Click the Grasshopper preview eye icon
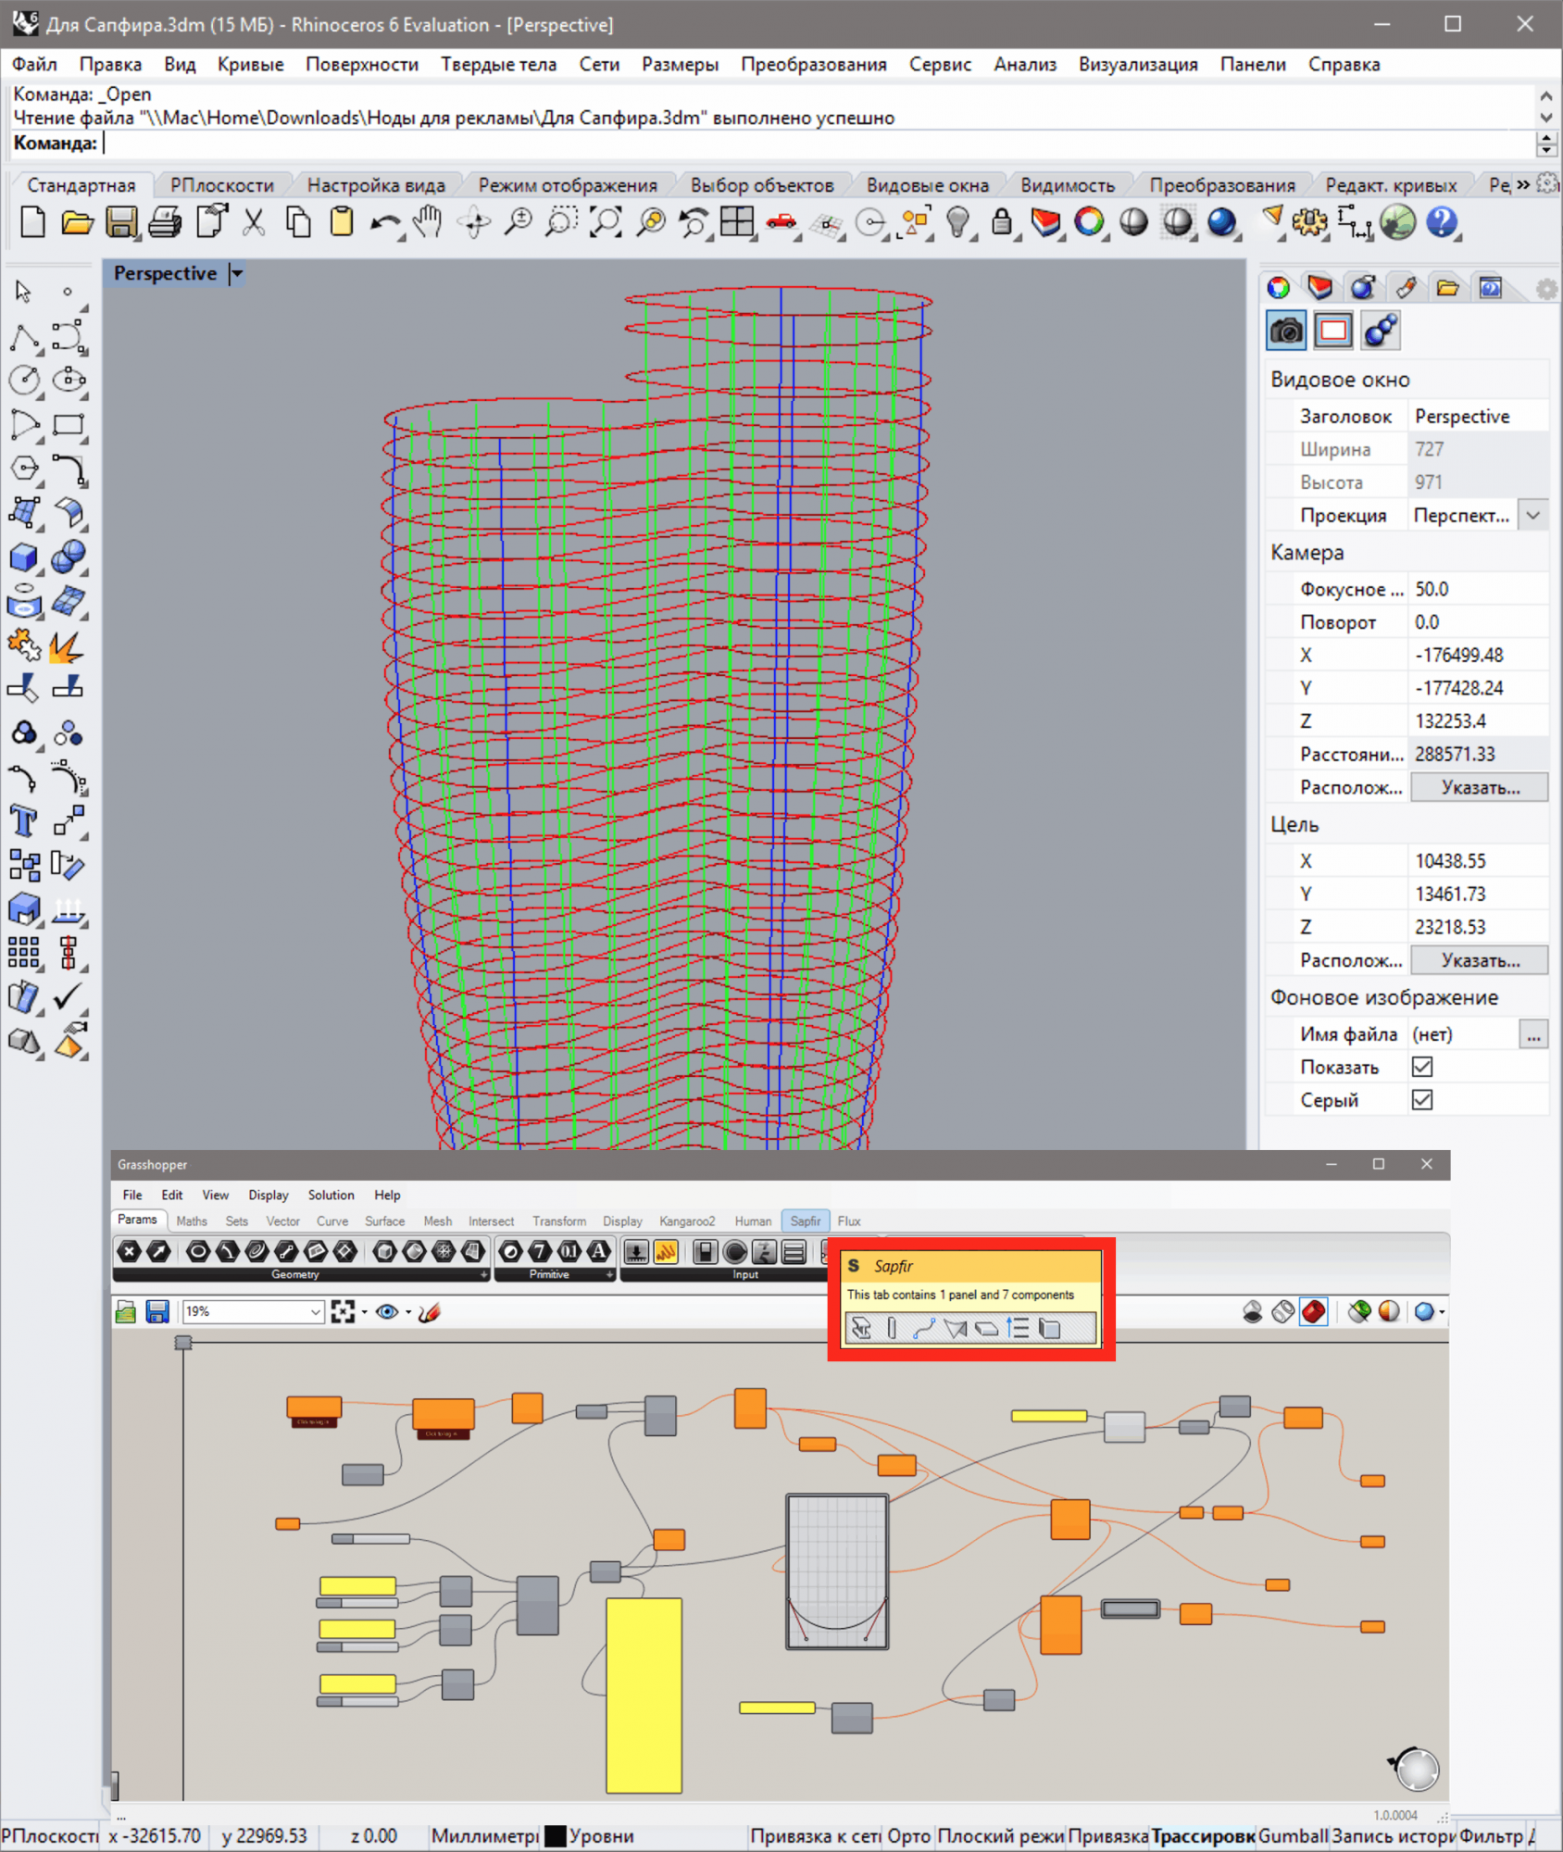 point(387,1312)
